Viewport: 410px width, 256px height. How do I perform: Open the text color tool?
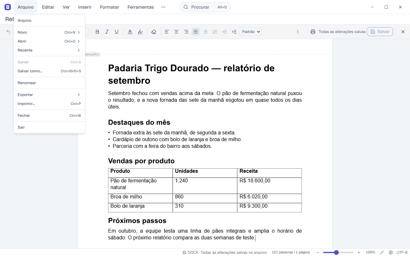pos(130,32)
